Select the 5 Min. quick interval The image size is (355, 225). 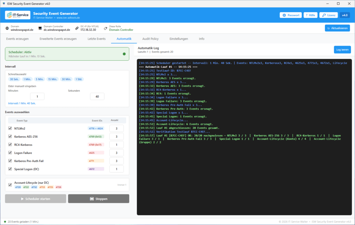40,79
